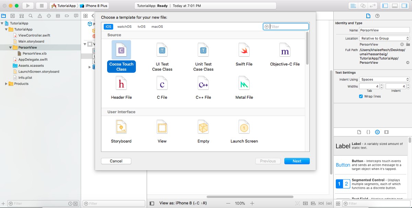Switch to the tvOS tab
This screenshot has width=412, height=208.
tap(141, 26)
